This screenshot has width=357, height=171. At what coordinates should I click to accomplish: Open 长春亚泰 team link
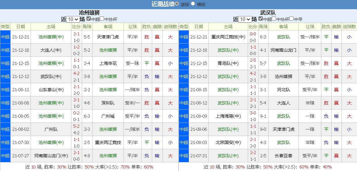pyautogui.click(x=284, y=156)
